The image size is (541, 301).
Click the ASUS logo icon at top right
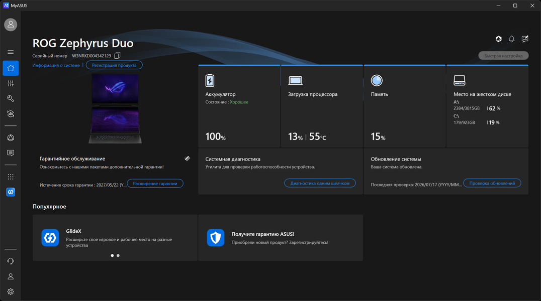499,39
